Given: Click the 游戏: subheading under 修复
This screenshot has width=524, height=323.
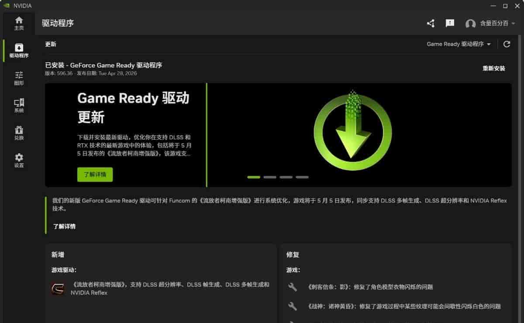Looking at the screenshot, I should click(x=293, y=270).
